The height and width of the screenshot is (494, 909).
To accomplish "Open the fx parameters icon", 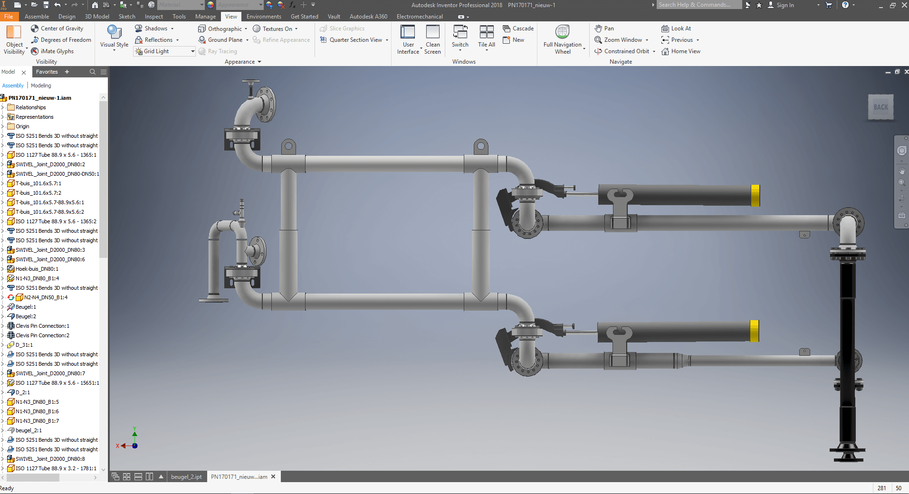I will coord(292,5).
